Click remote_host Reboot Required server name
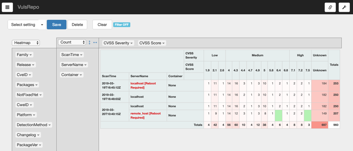This screenshot has height=151, width=353. click(x=145, y=115)
